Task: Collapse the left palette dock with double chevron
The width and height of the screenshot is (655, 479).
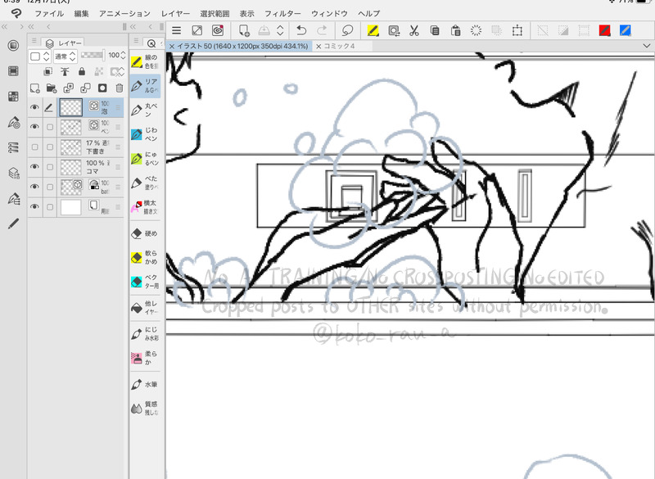Action: click(5, 27)
